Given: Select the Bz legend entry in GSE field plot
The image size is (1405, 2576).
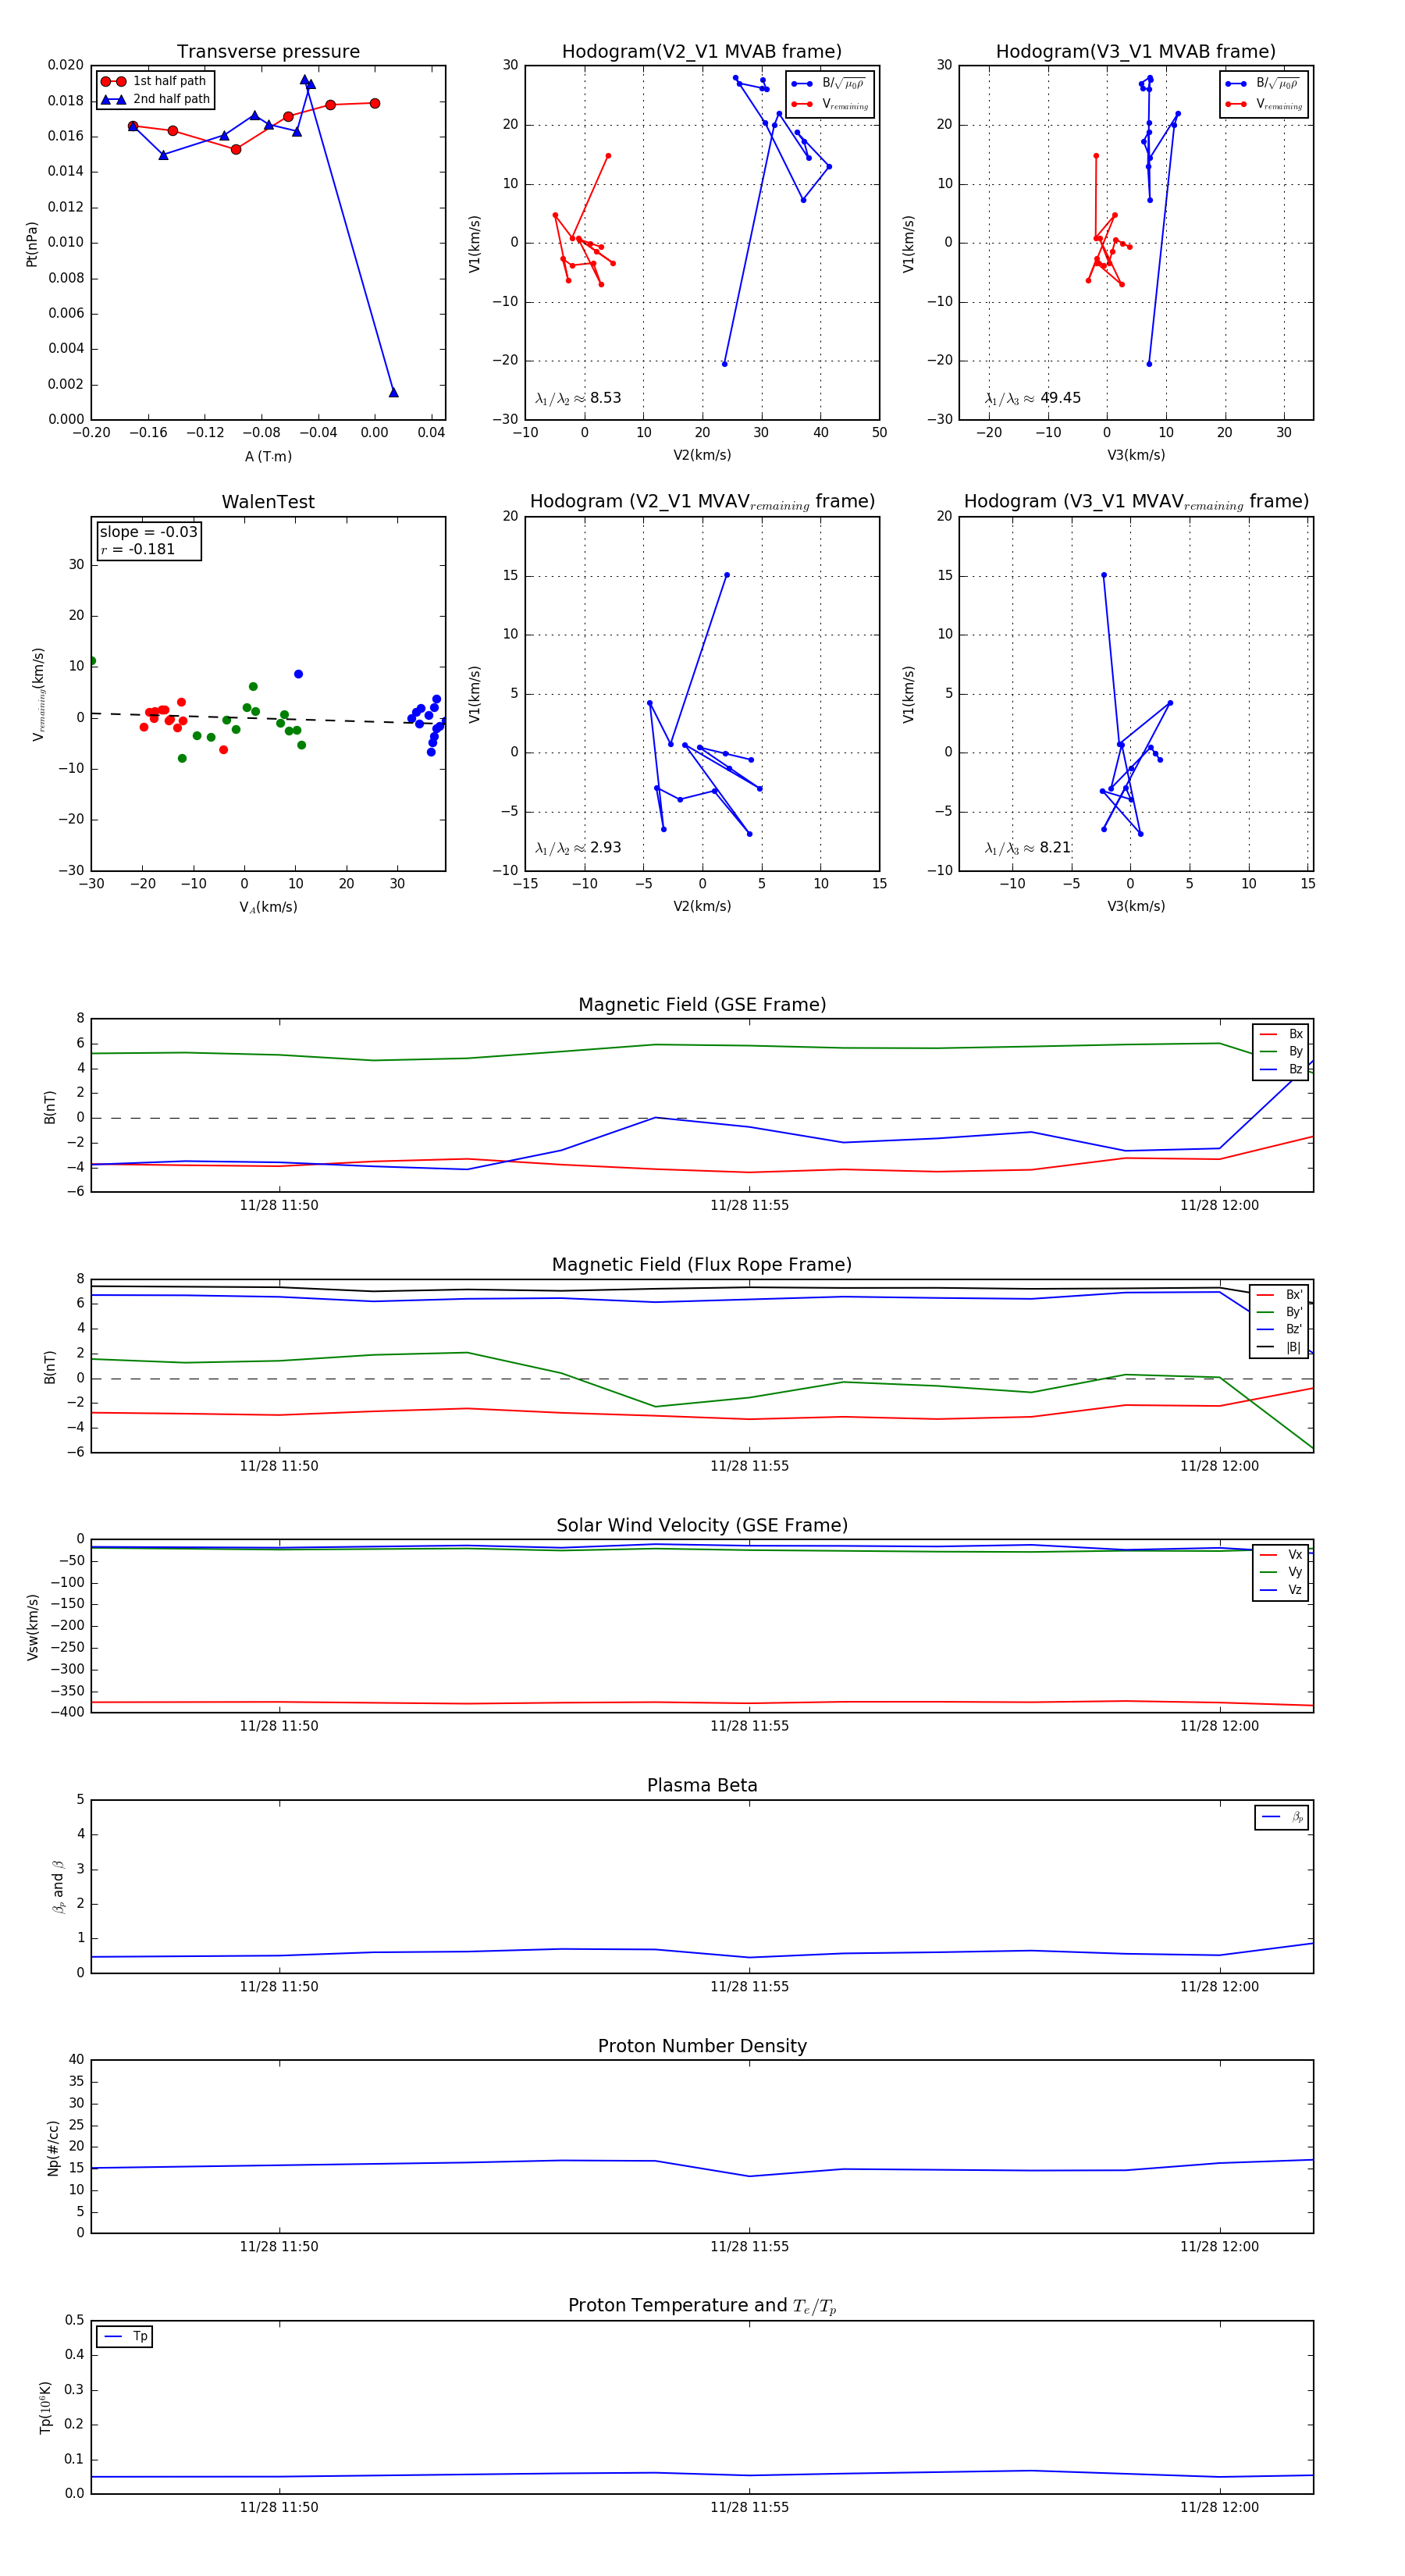Looking at the screenshot, I should pyautogui.click(x=1281, y=1069).
